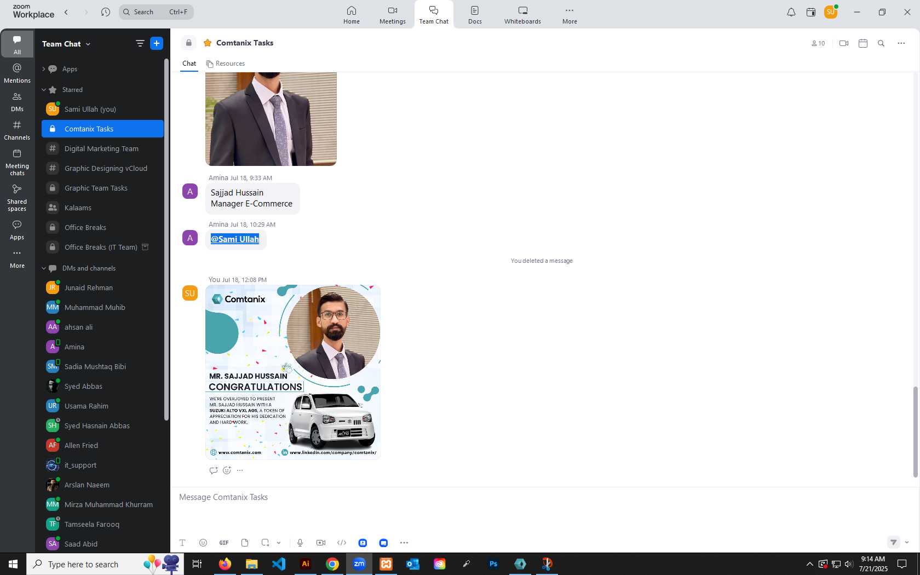
Task: Open the Channels section
Action: (17, 130)
